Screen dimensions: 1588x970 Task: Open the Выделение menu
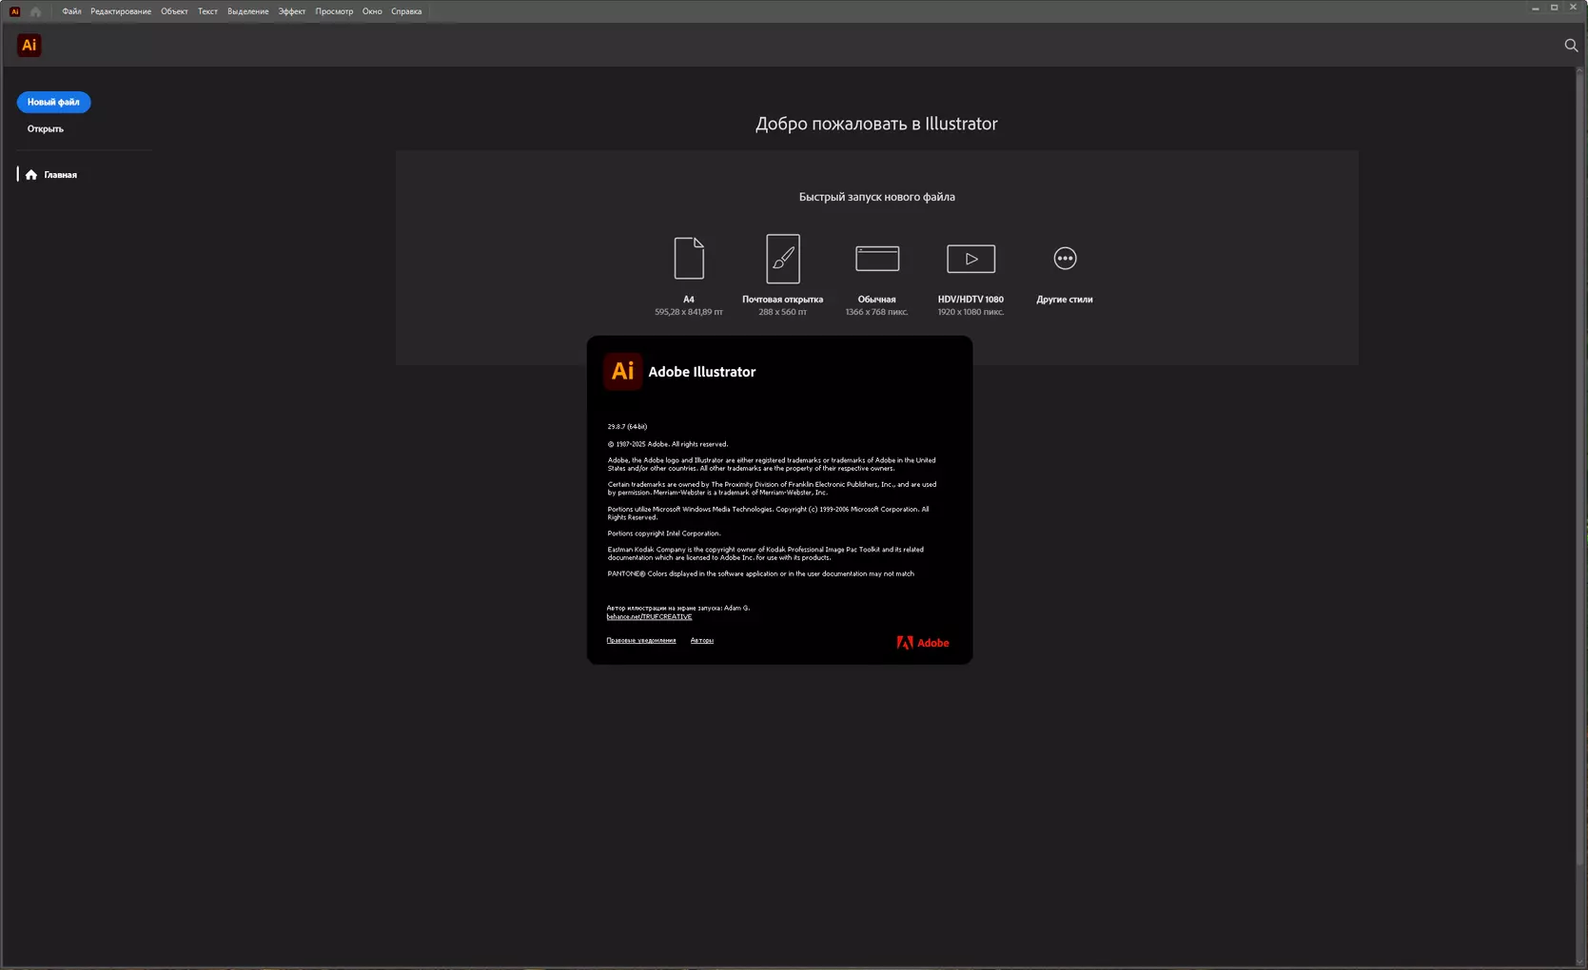coord(248,11)
